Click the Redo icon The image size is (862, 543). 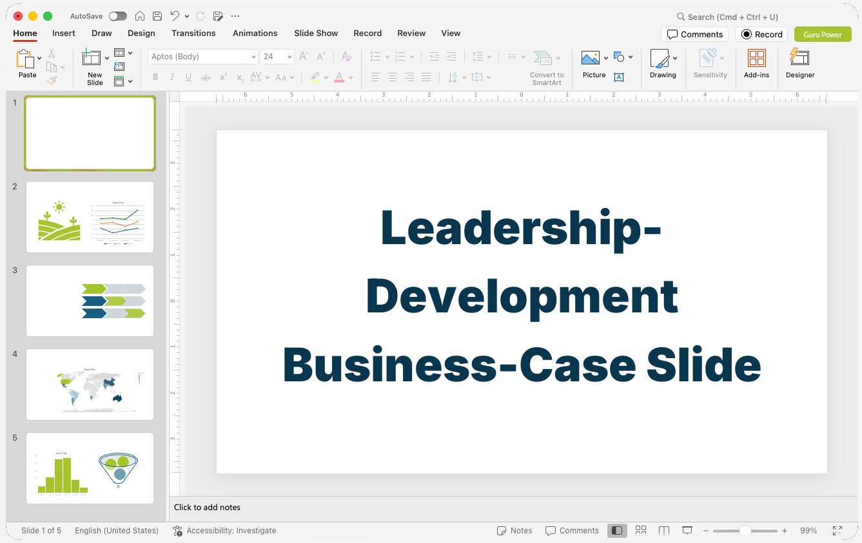point(201,16)
